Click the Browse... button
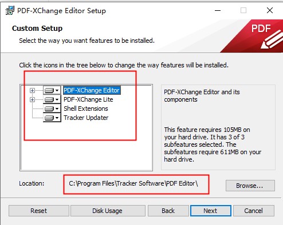 [250, 186]
